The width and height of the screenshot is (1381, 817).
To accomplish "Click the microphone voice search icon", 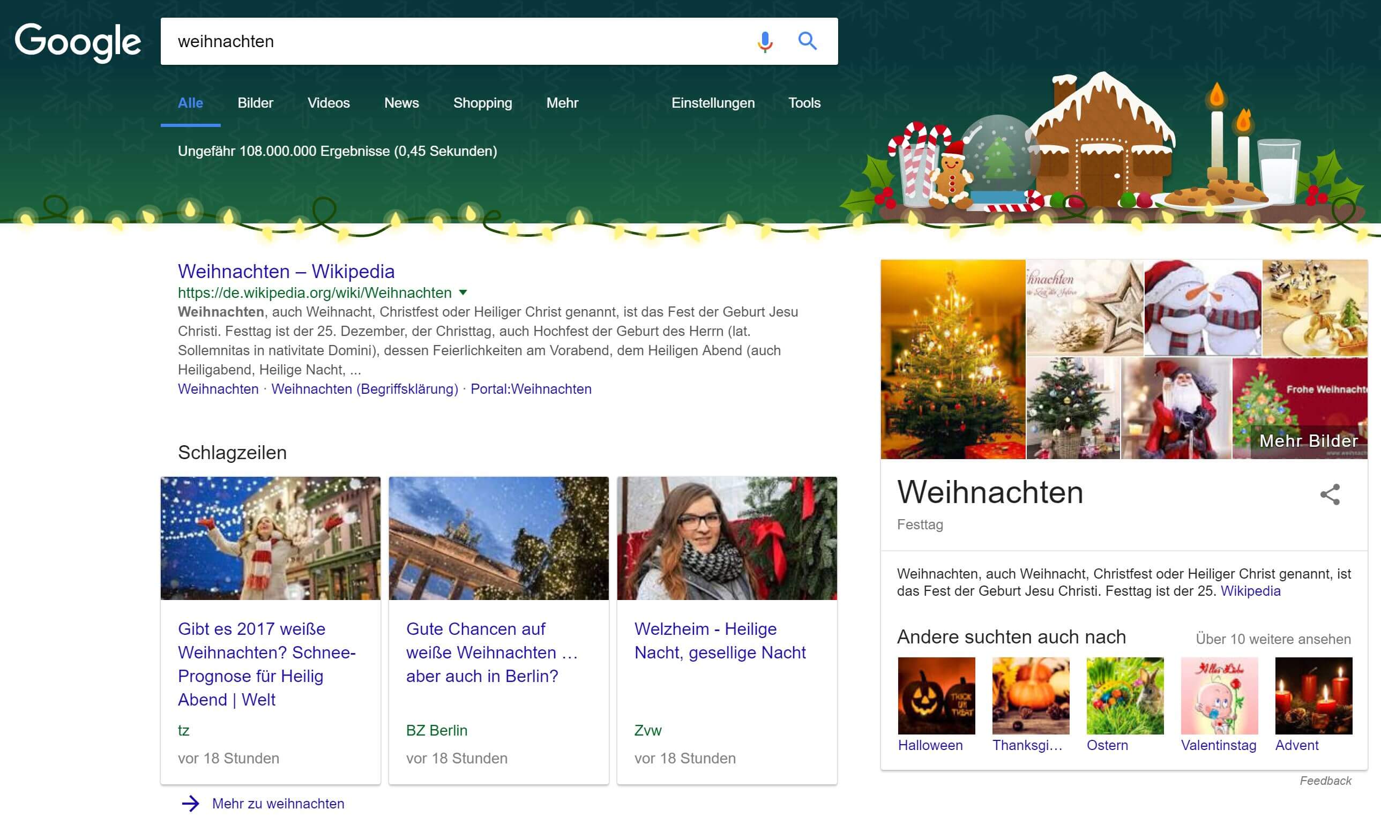I will click(764, 41).
